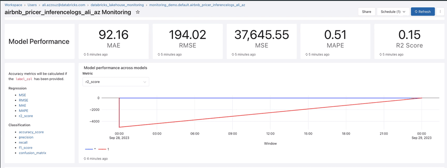Open the confusion_matrix link under Classification
The height and width of the screenshot is (168, 447).
pyautogui.click(x=32, y=153)
